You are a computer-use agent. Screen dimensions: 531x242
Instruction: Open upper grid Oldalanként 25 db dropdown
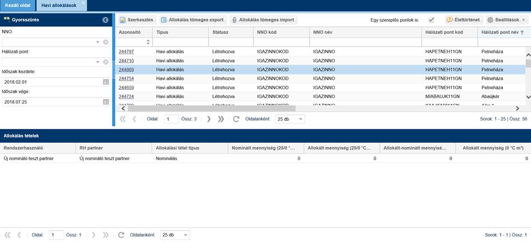290,119
